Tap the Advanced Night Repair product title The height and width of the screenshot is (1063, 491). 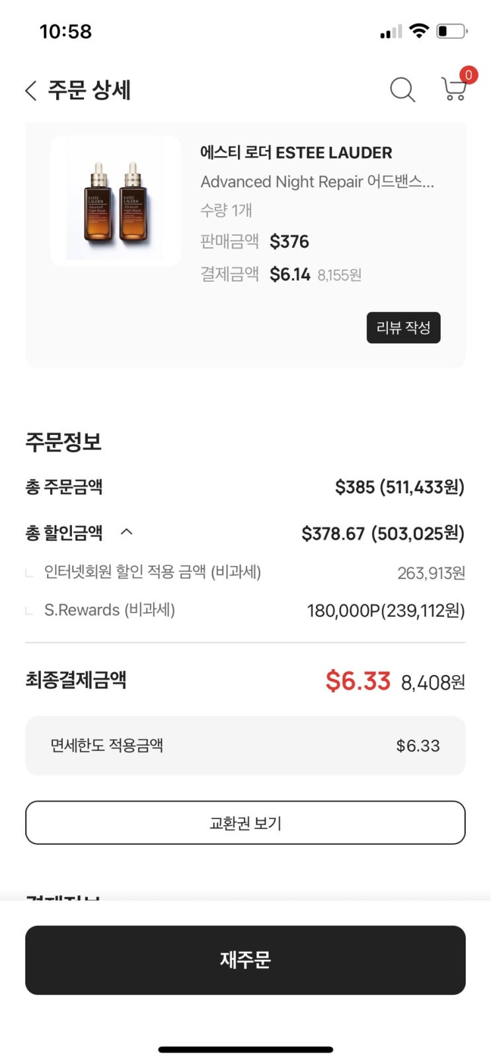point(317,181)
